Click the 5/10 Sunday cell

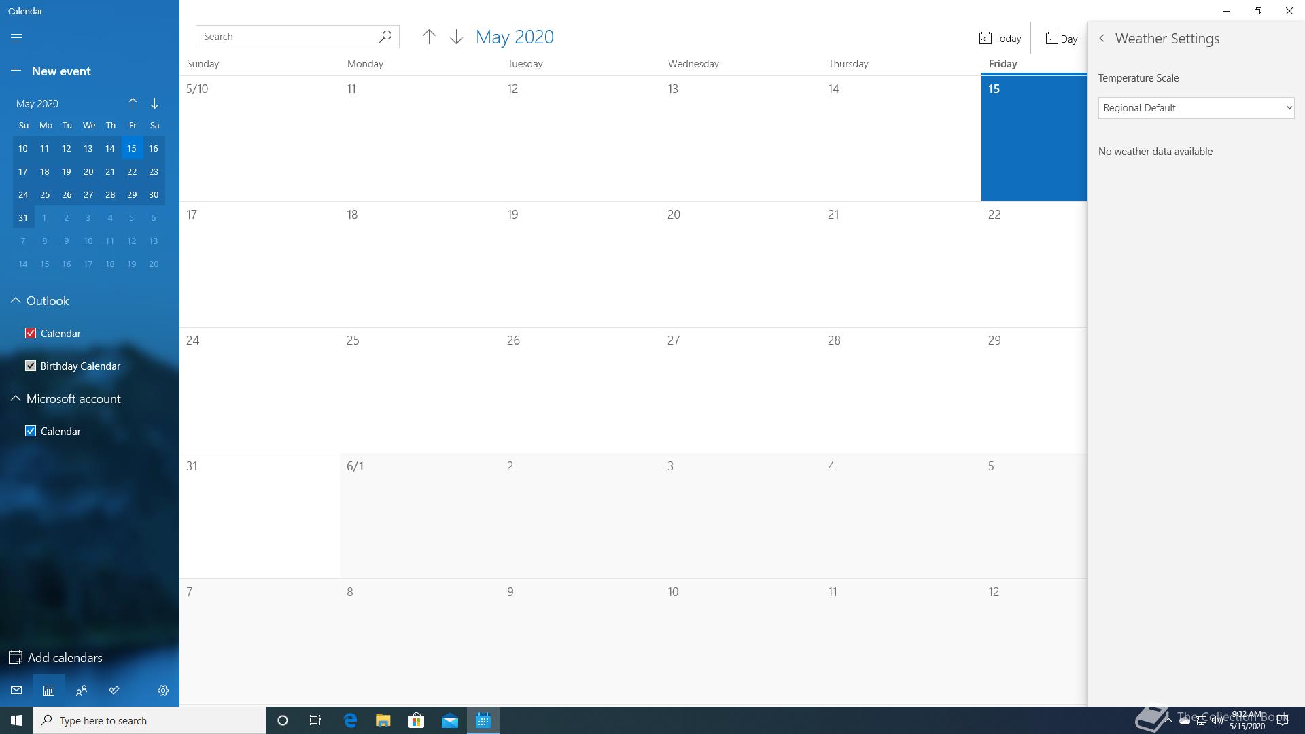pyautogui.click(x=260, y=138)
